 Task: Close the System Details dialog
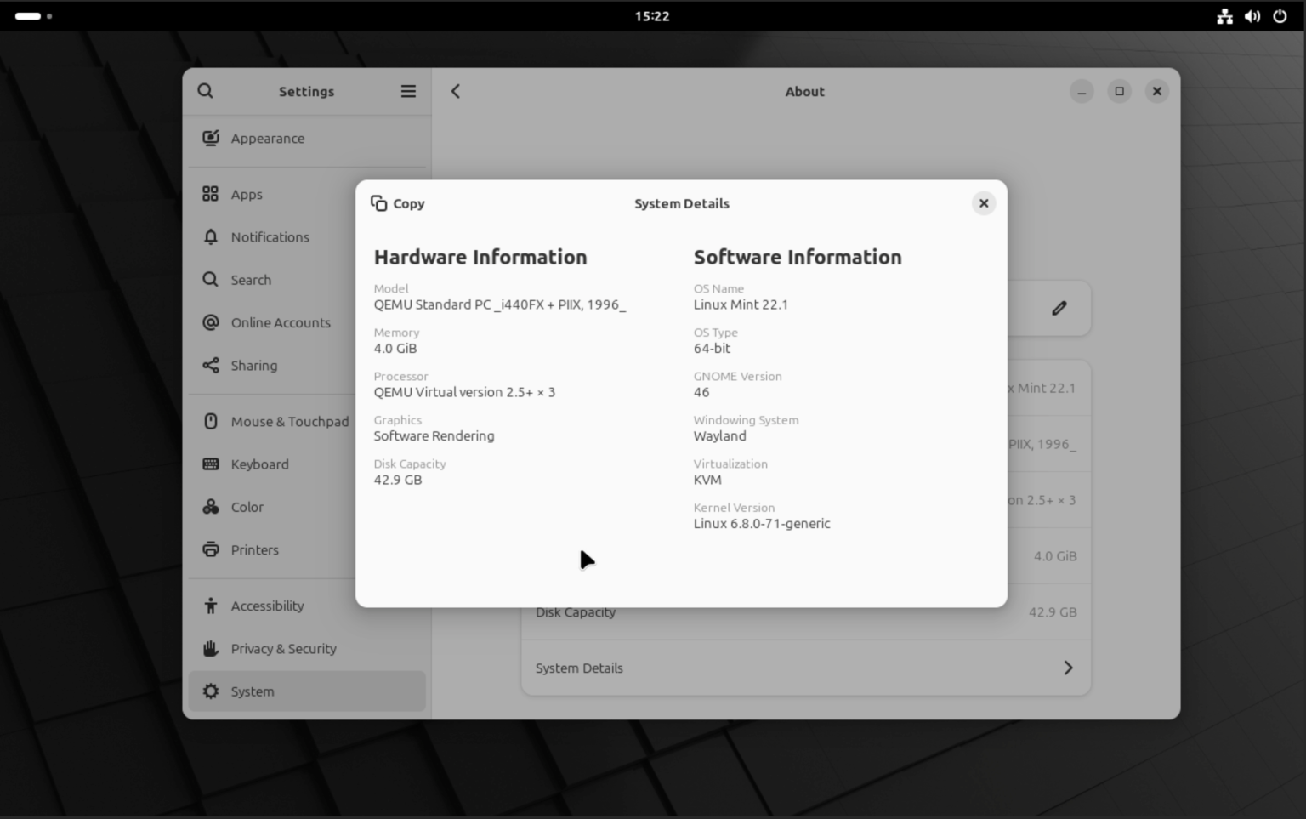[x=983, y=203]
